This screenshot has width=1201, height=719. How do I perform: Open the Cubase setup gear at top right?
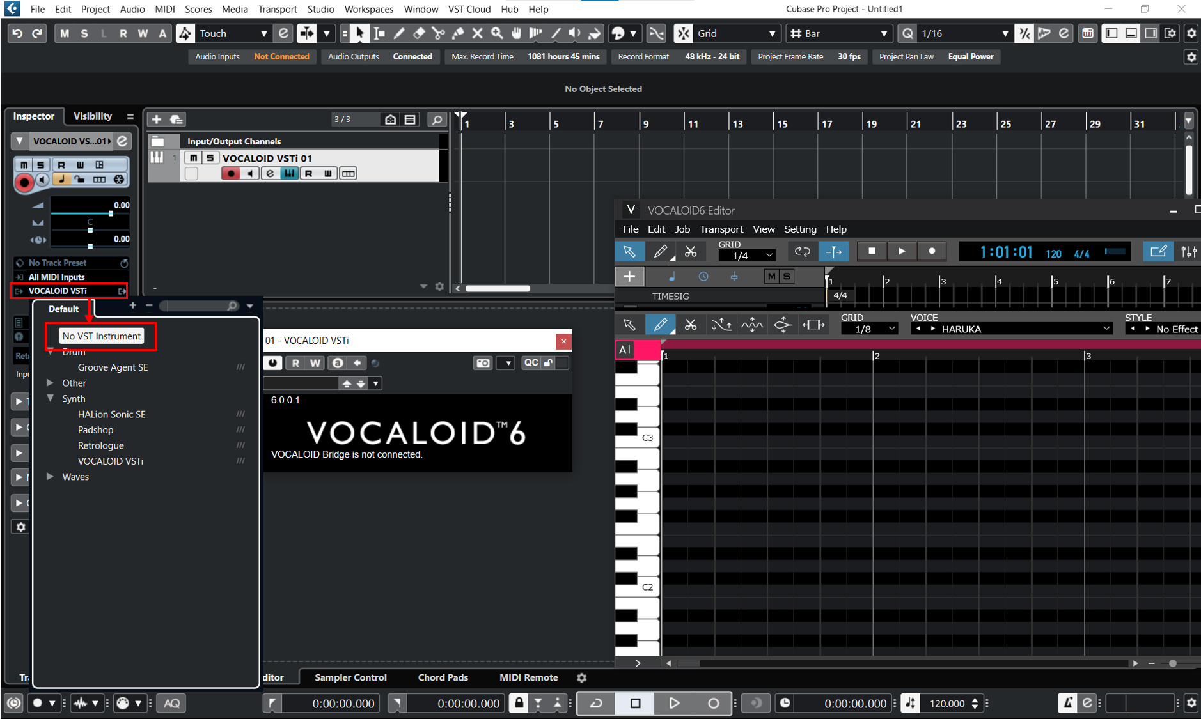point(1191,33)
